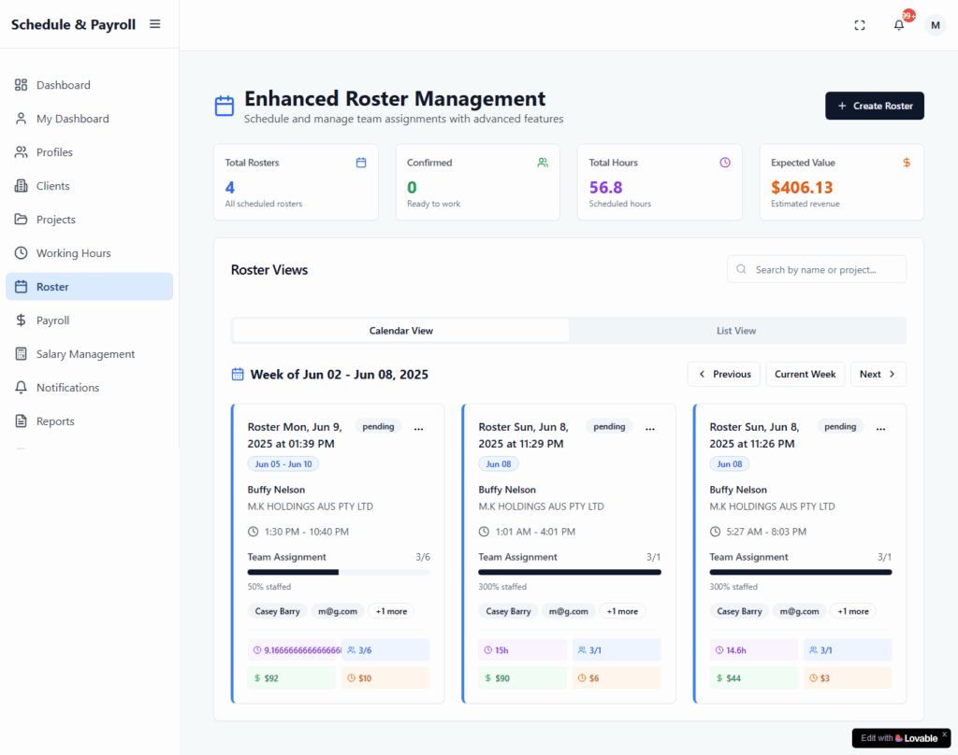Image resolution: width=958 pixels, height=755 pixels.
Task: Open options for Sun Jun 8 11:29 PM roster
Action: click(x=649, y=427)
